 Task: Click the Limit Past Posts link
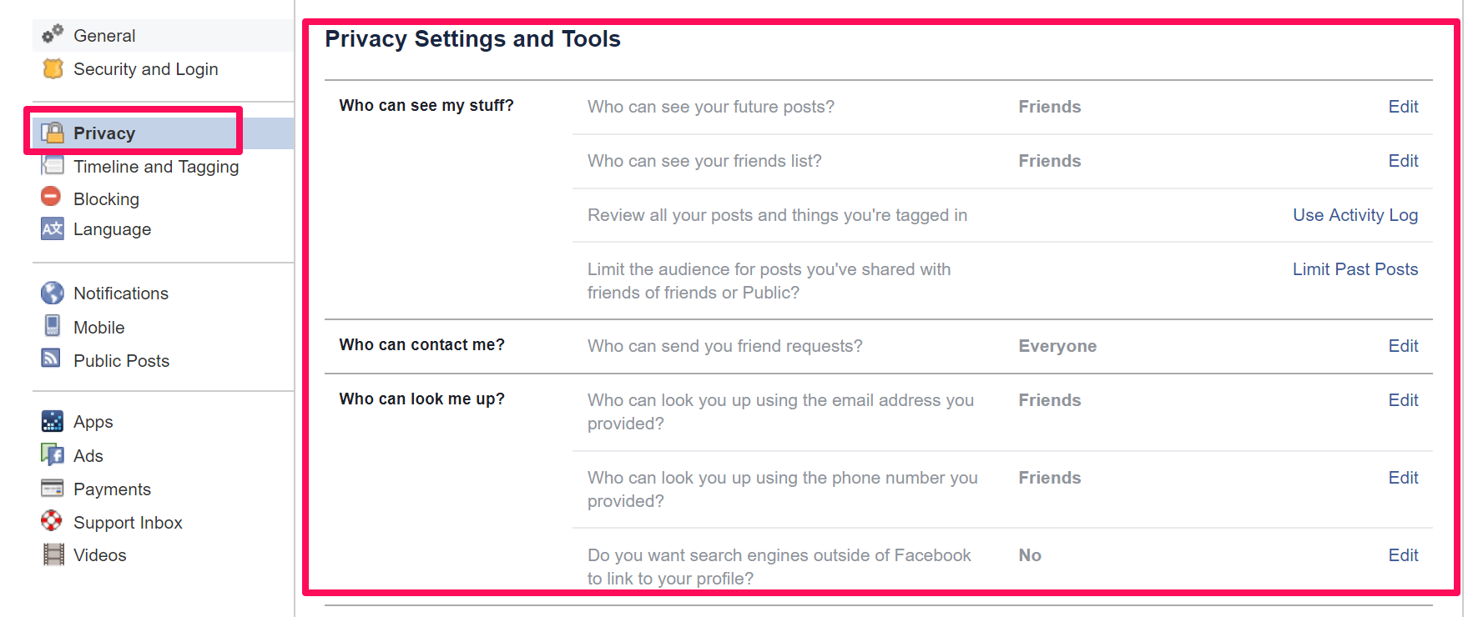1355,269
